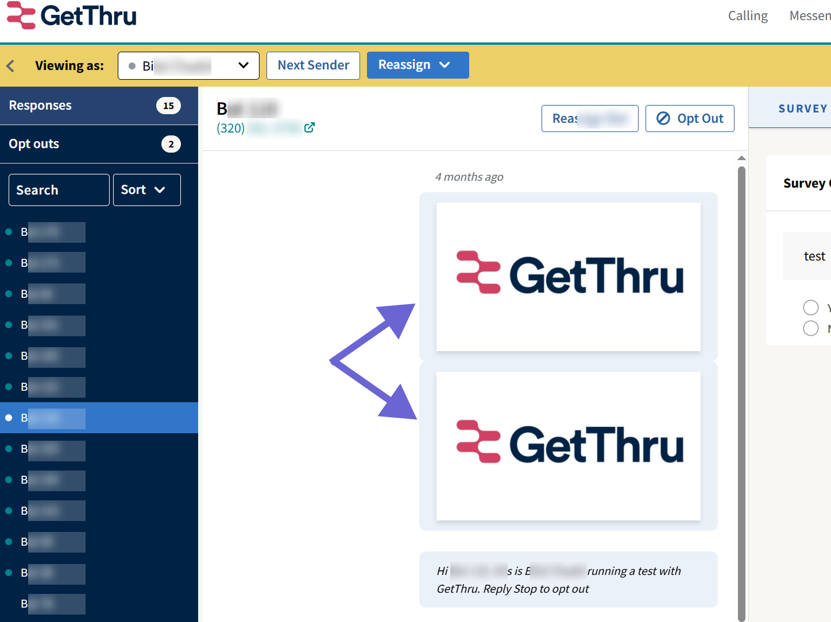This screenshot has height=622, width=831.
Task: Select the last visible contact in list
Action: pos(99,604)
